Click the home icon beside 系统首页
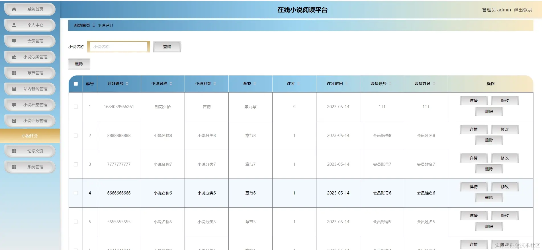 [14, 9]
